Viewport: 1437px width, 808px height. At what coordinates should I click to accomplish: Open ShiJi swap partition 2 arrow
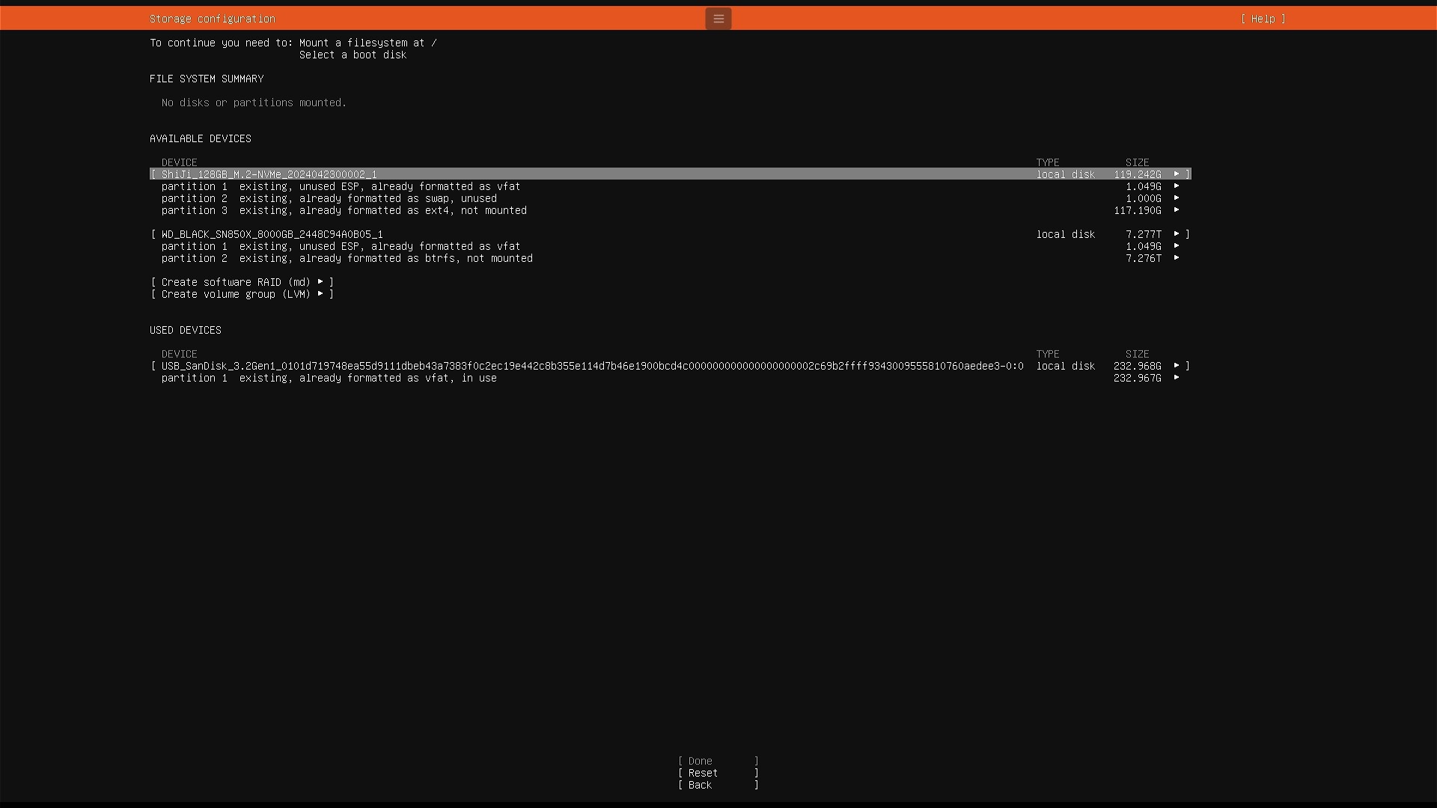point(1177,198)
